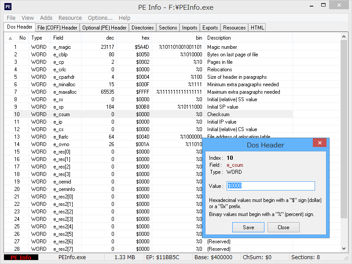Image resolution: width=352 pixels, height=264 pixels.
Task: Click the Value input field
Action: tap(271, 186)
